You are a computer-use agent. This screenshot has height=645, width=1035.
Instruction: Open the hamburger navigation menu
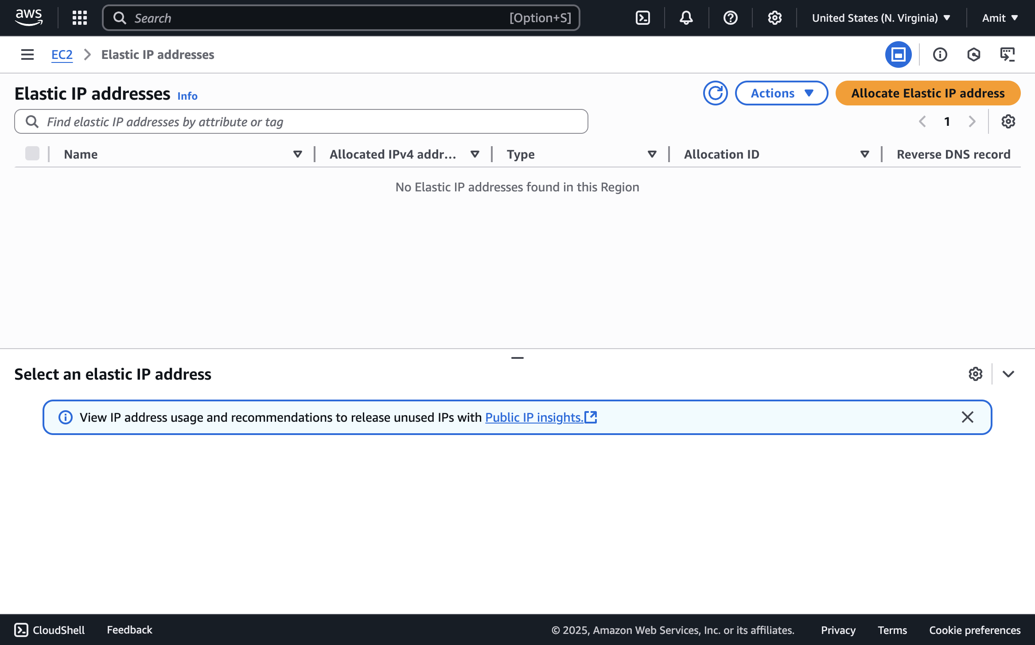pyautogui.click(x=27, y=54)
